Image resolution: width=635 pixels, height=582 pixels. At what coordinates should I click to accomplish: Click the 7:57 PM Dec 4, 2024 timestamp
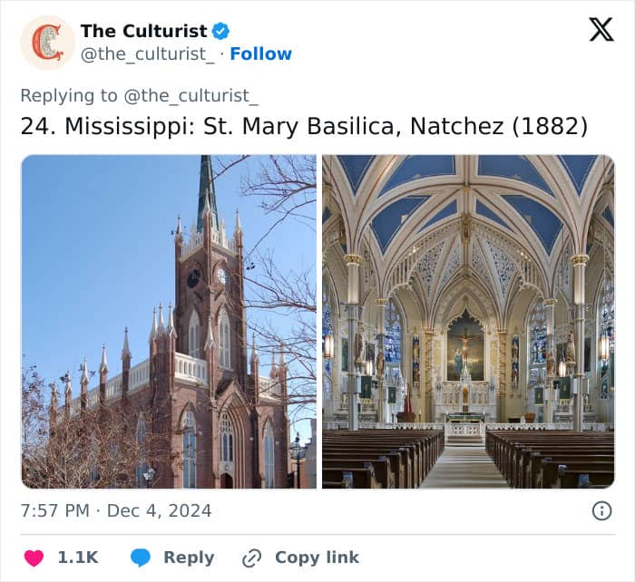(116, 510)
